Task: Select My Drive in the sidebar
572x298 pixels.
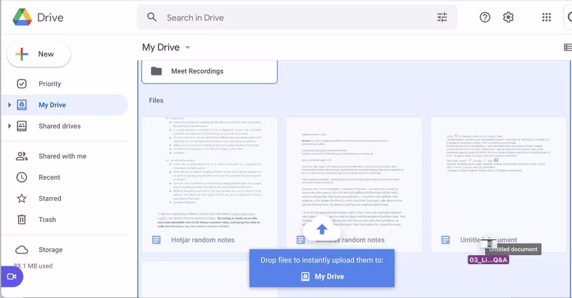Action: pos(65,105)
